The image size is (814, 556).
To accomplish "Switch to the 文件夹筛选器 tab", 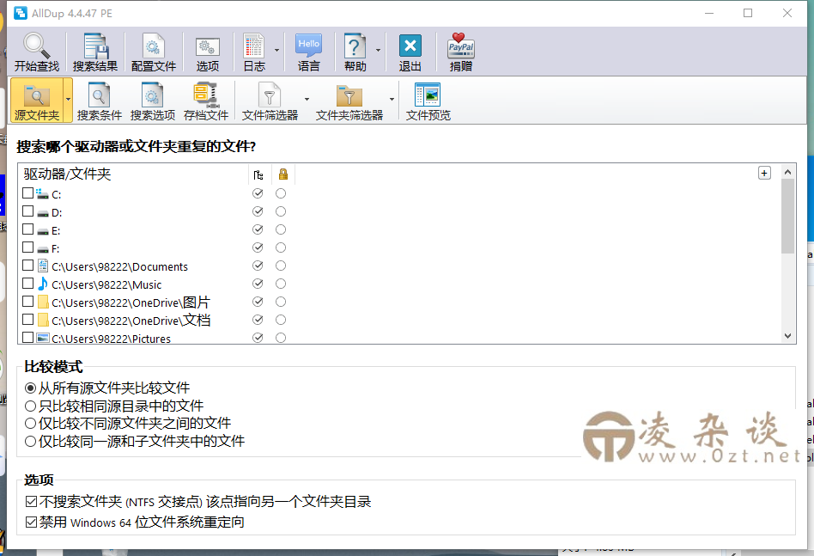I will tap(349, 101).
